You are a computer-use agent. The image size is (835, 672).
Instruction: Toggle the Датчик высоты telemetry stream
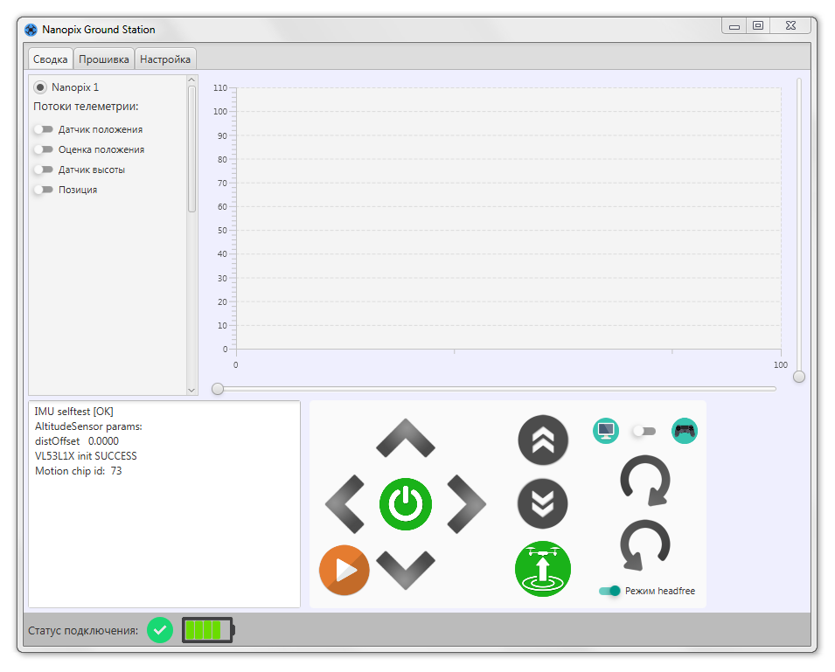click(44, 170)
